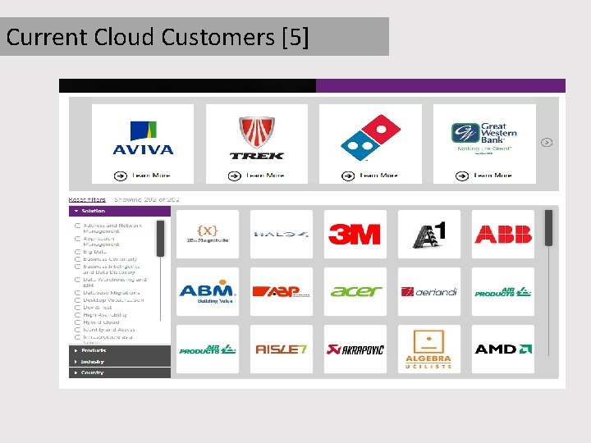Open the Domino's customer logo card
This screenshot has width=591, height=443.
point(370,144)
